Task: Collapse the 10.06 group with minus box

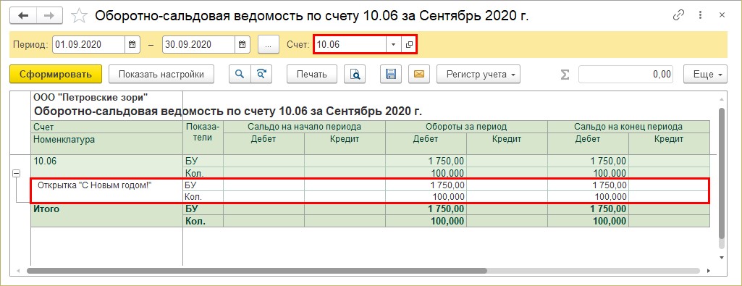Action: pyautogui.click(x=16, y=174)
